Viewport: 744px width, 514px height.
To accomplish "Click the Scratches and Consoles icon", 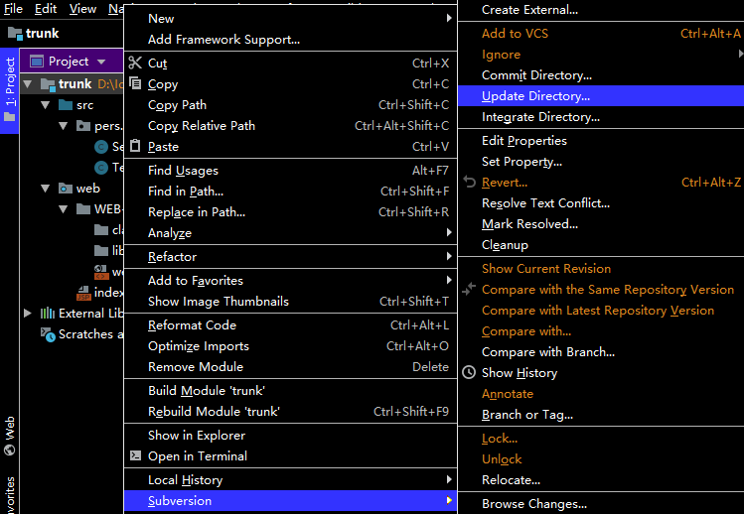I will [x=48, y=334].
